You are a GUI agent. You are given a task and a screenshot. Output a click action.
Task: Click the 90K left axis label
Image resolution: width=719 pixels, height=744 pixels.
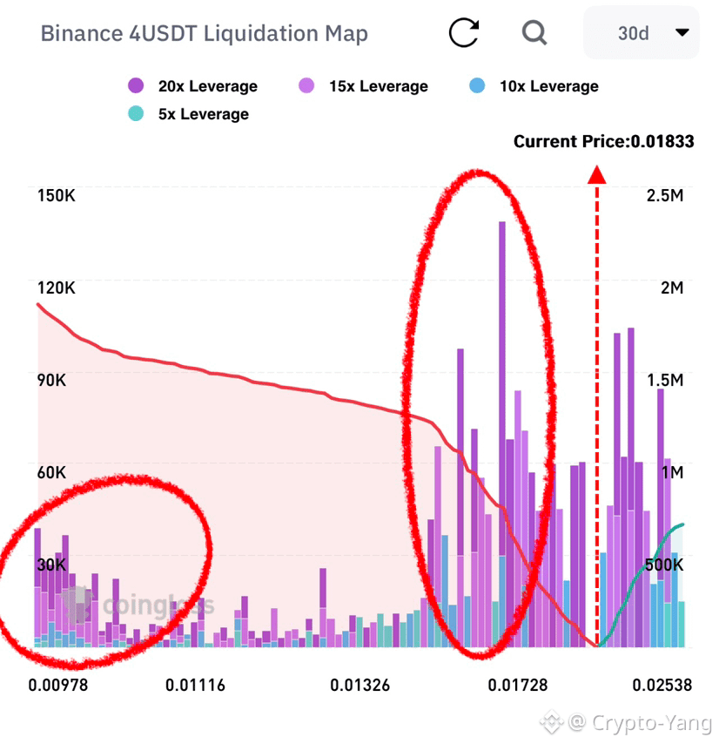[51, 380]
